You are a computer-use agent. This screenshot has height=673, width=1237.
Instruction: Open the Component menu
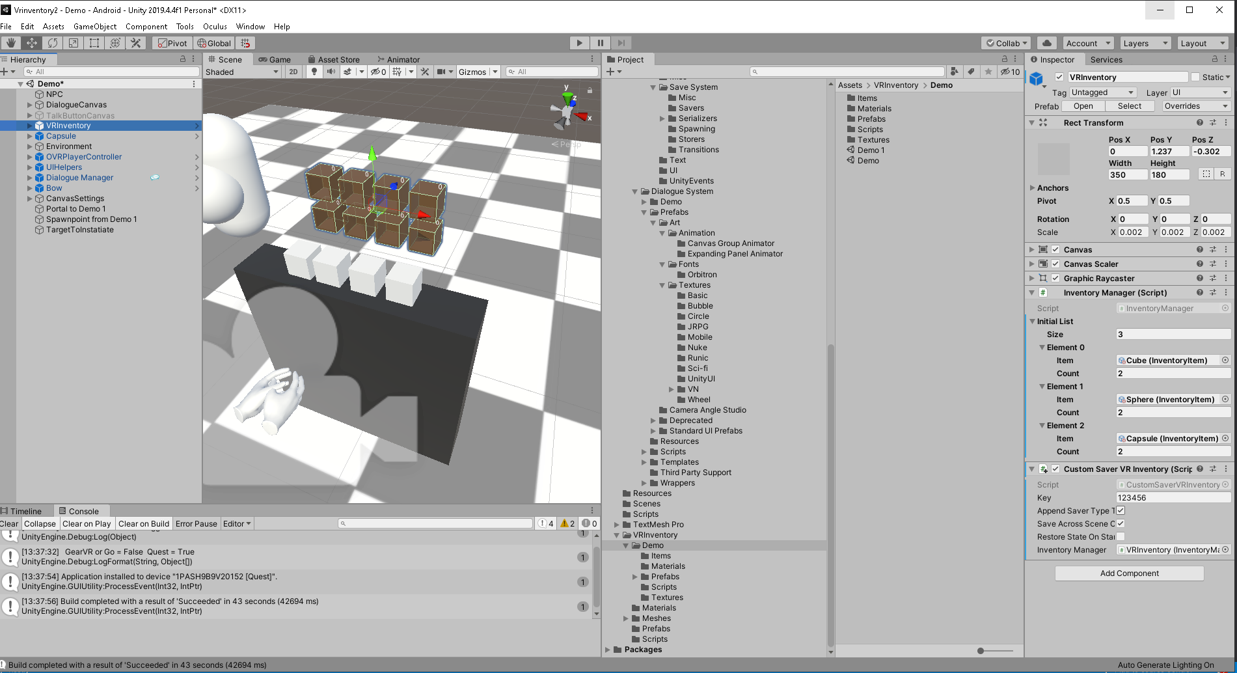coord(146,27)
